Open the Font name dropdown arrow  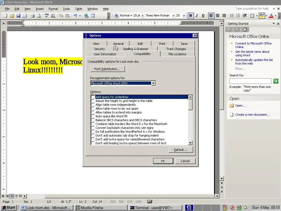(173, 16)
